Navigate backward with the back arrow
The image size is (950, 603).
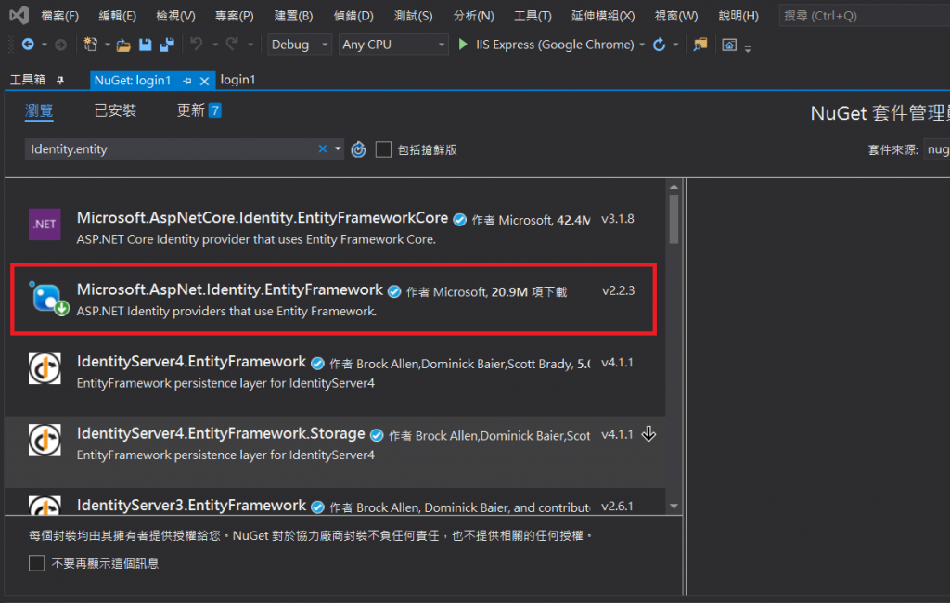[28, 45]
